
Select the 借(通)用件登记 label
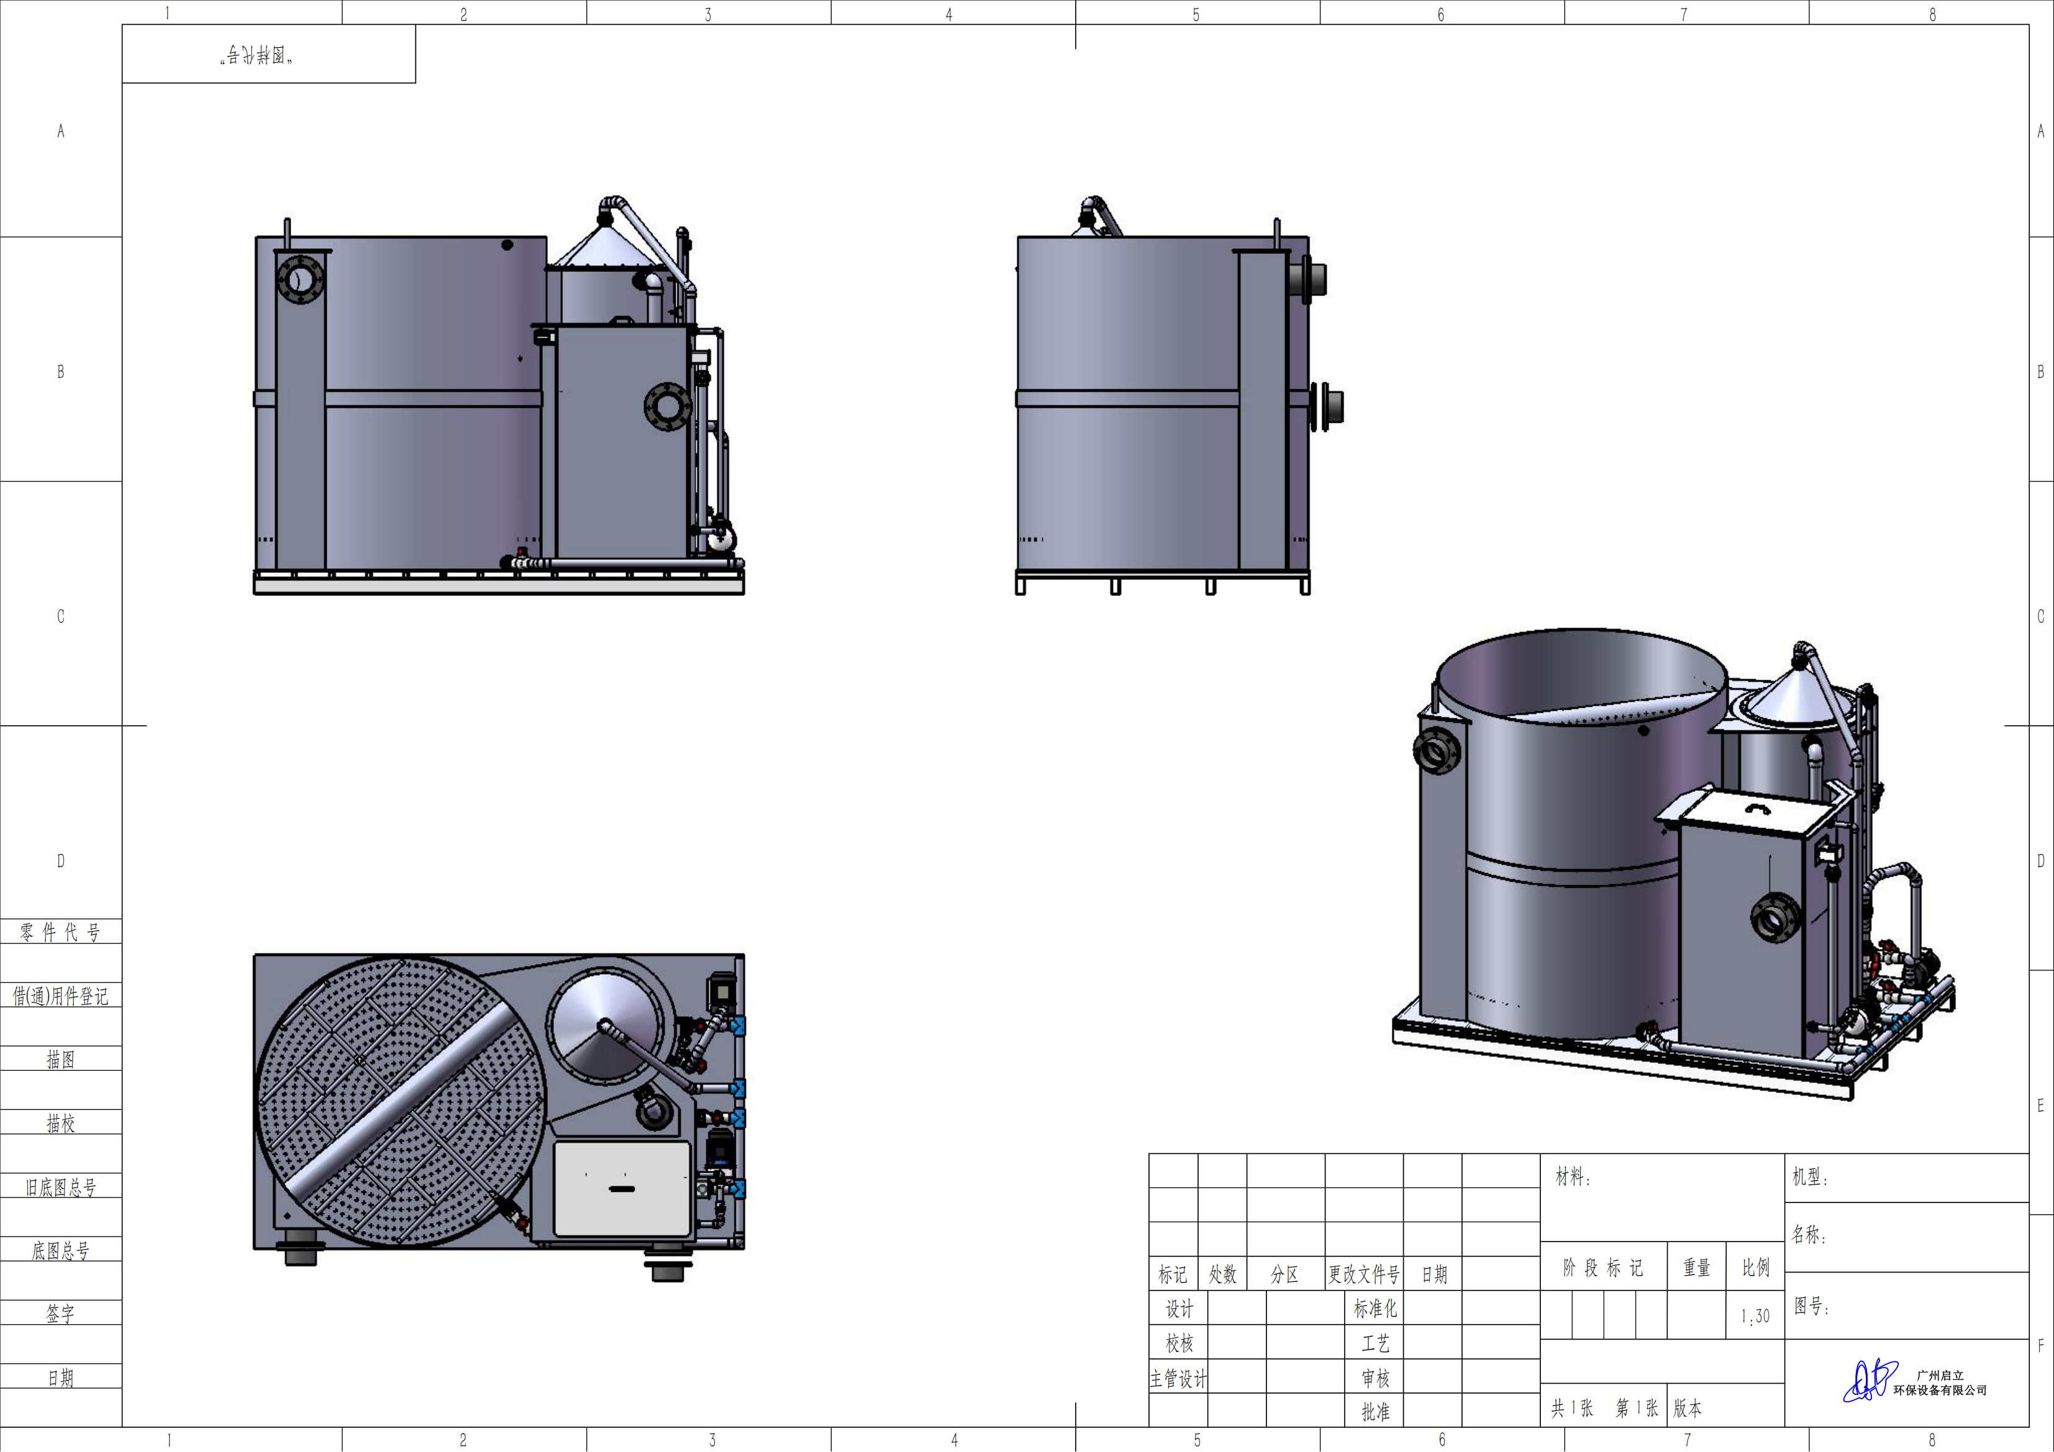coord(61,995)
